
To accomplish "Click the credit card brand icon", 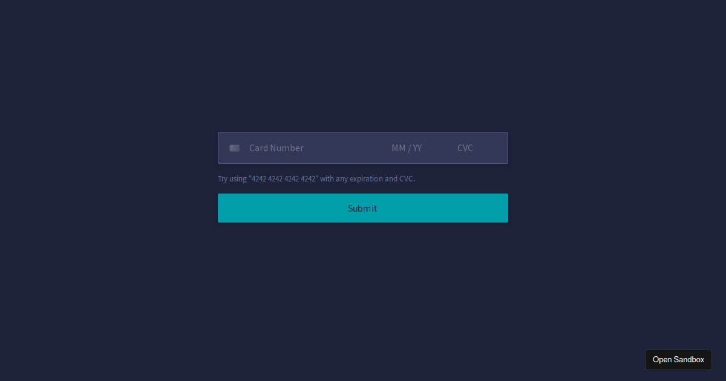I will 235,148.
